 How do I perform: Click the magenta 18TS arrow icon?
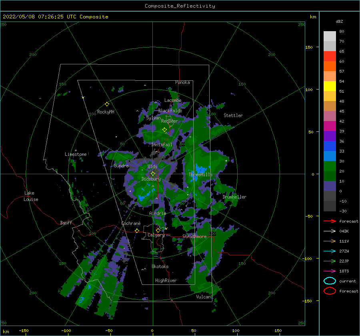[x=330, y=271]
